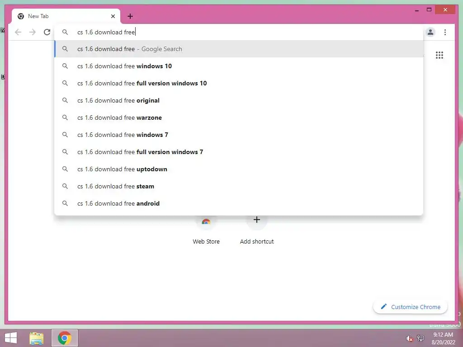
Task: Reload the page with refresh icon
Action: (47, 32)
